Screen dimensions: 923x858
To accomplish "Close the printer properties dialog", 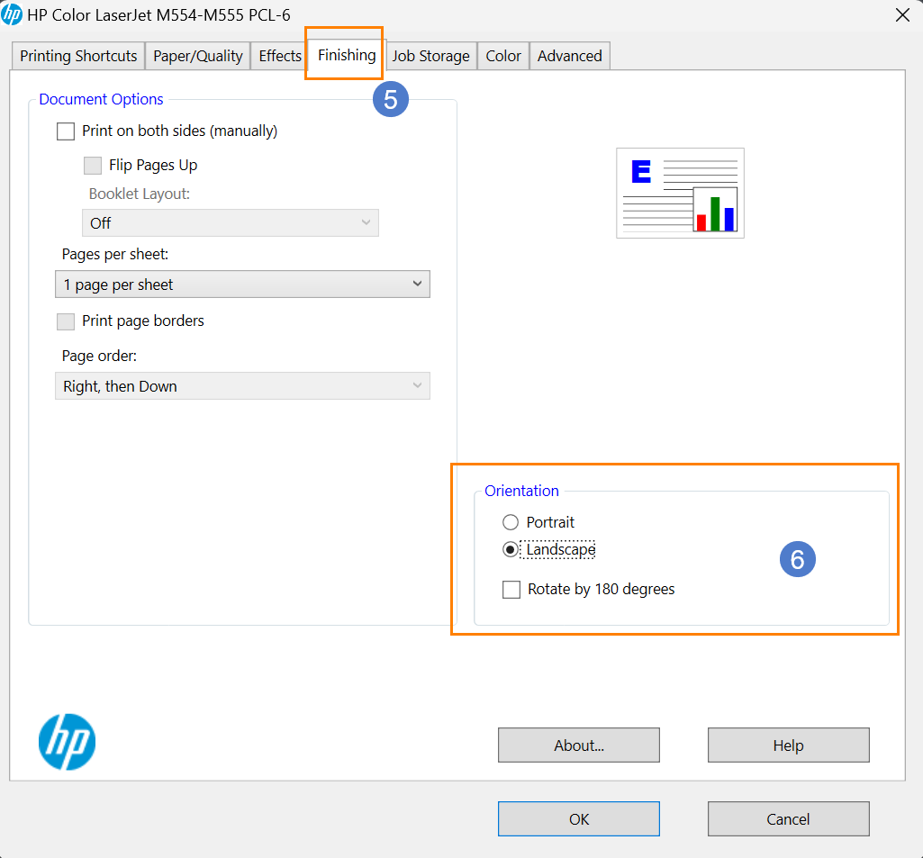I will tap(902, 14).
